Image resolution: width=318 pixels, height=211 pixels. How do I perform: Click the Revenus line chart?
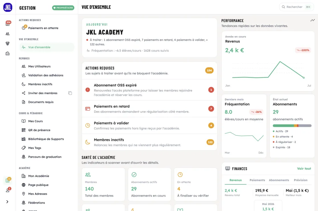tap(268, 70)
